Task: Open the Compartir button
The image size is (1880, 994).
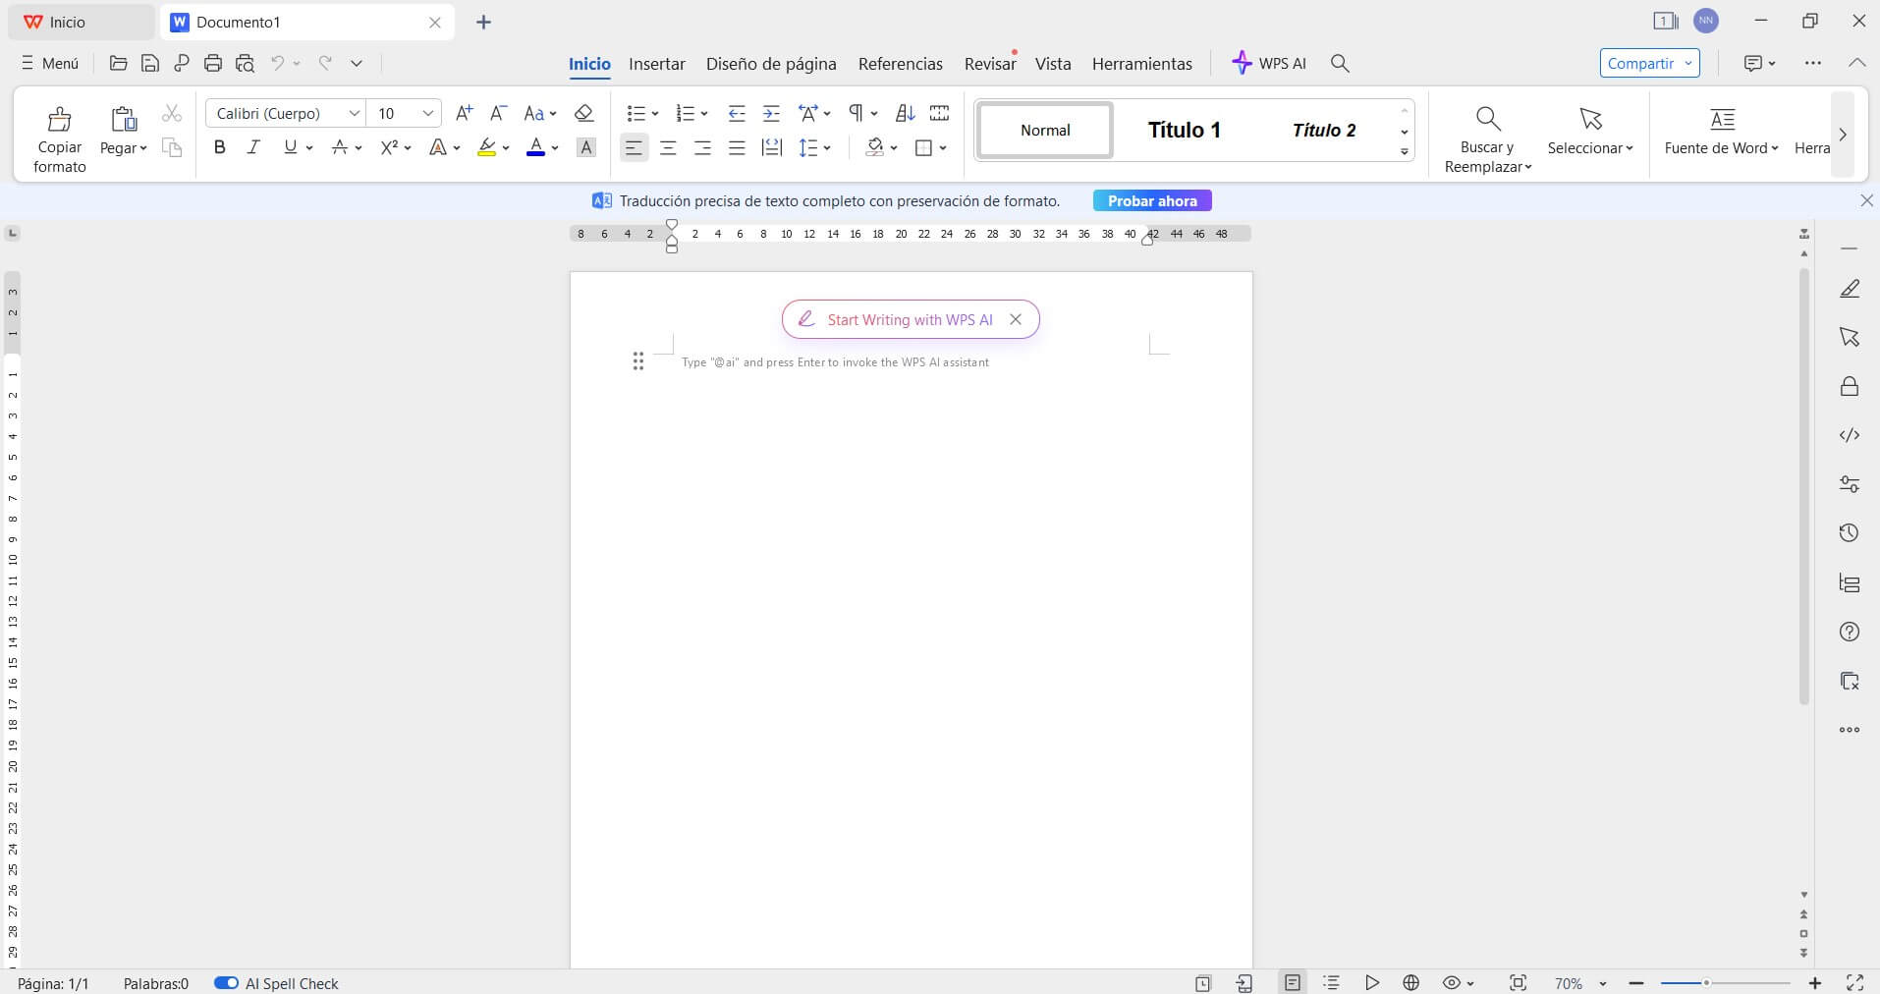Action: click(1640, 62)
